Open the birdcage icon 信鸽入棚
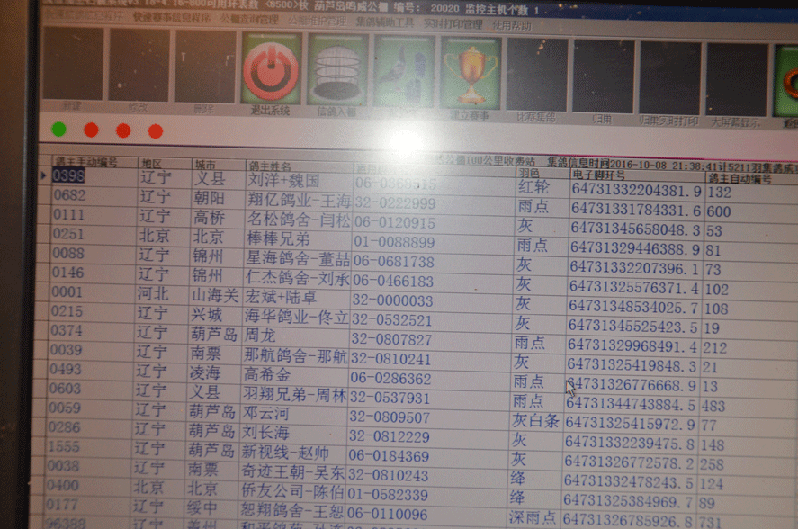Viewport: 798px width, 529px height. 337,72
